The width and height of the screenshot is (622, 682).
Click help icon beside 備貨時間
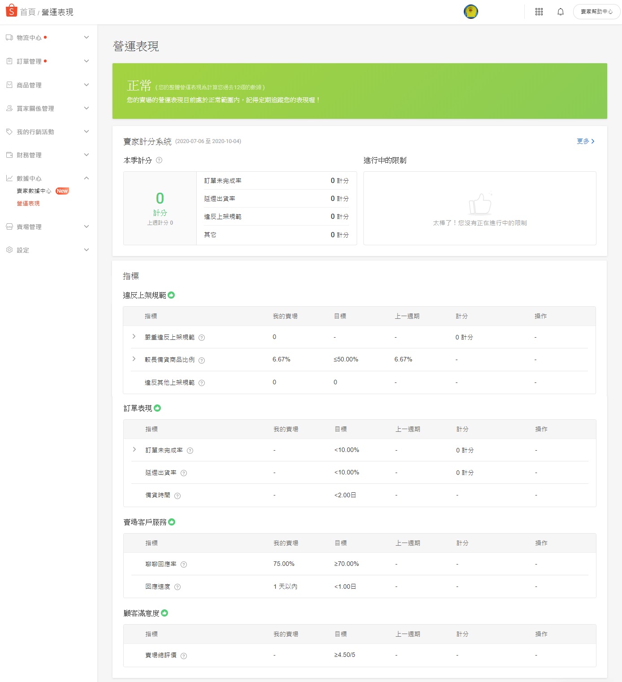click(x=177, y=495)
